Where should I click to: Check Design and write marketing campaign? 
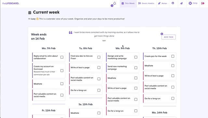point(136,57)
